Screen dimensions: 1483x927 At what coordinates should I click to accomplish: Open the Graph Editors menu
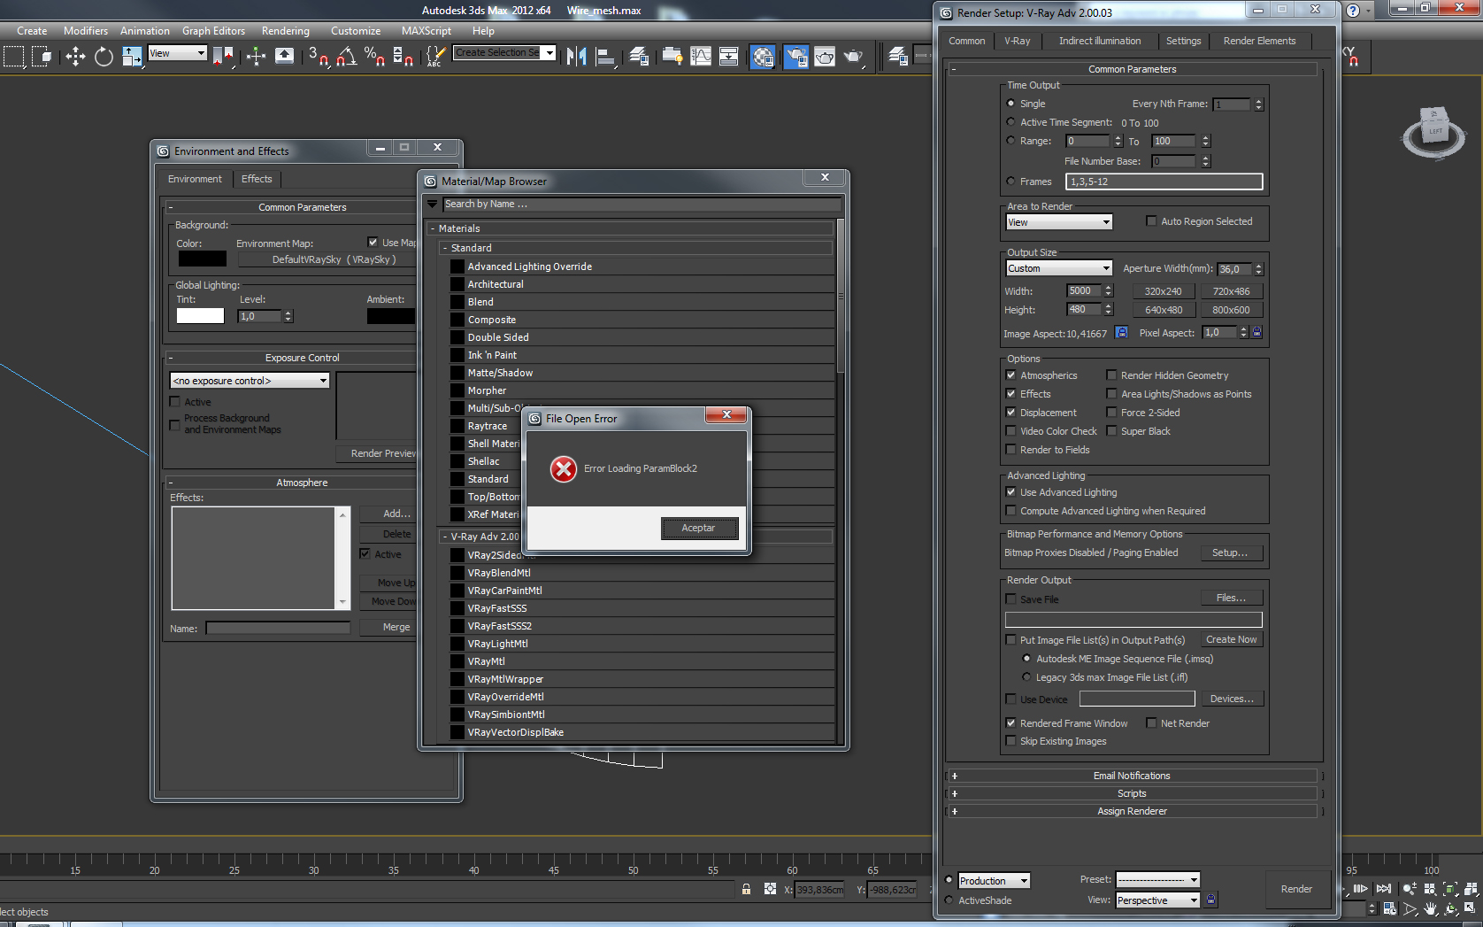pyautogui.click(x=213, y=31)
